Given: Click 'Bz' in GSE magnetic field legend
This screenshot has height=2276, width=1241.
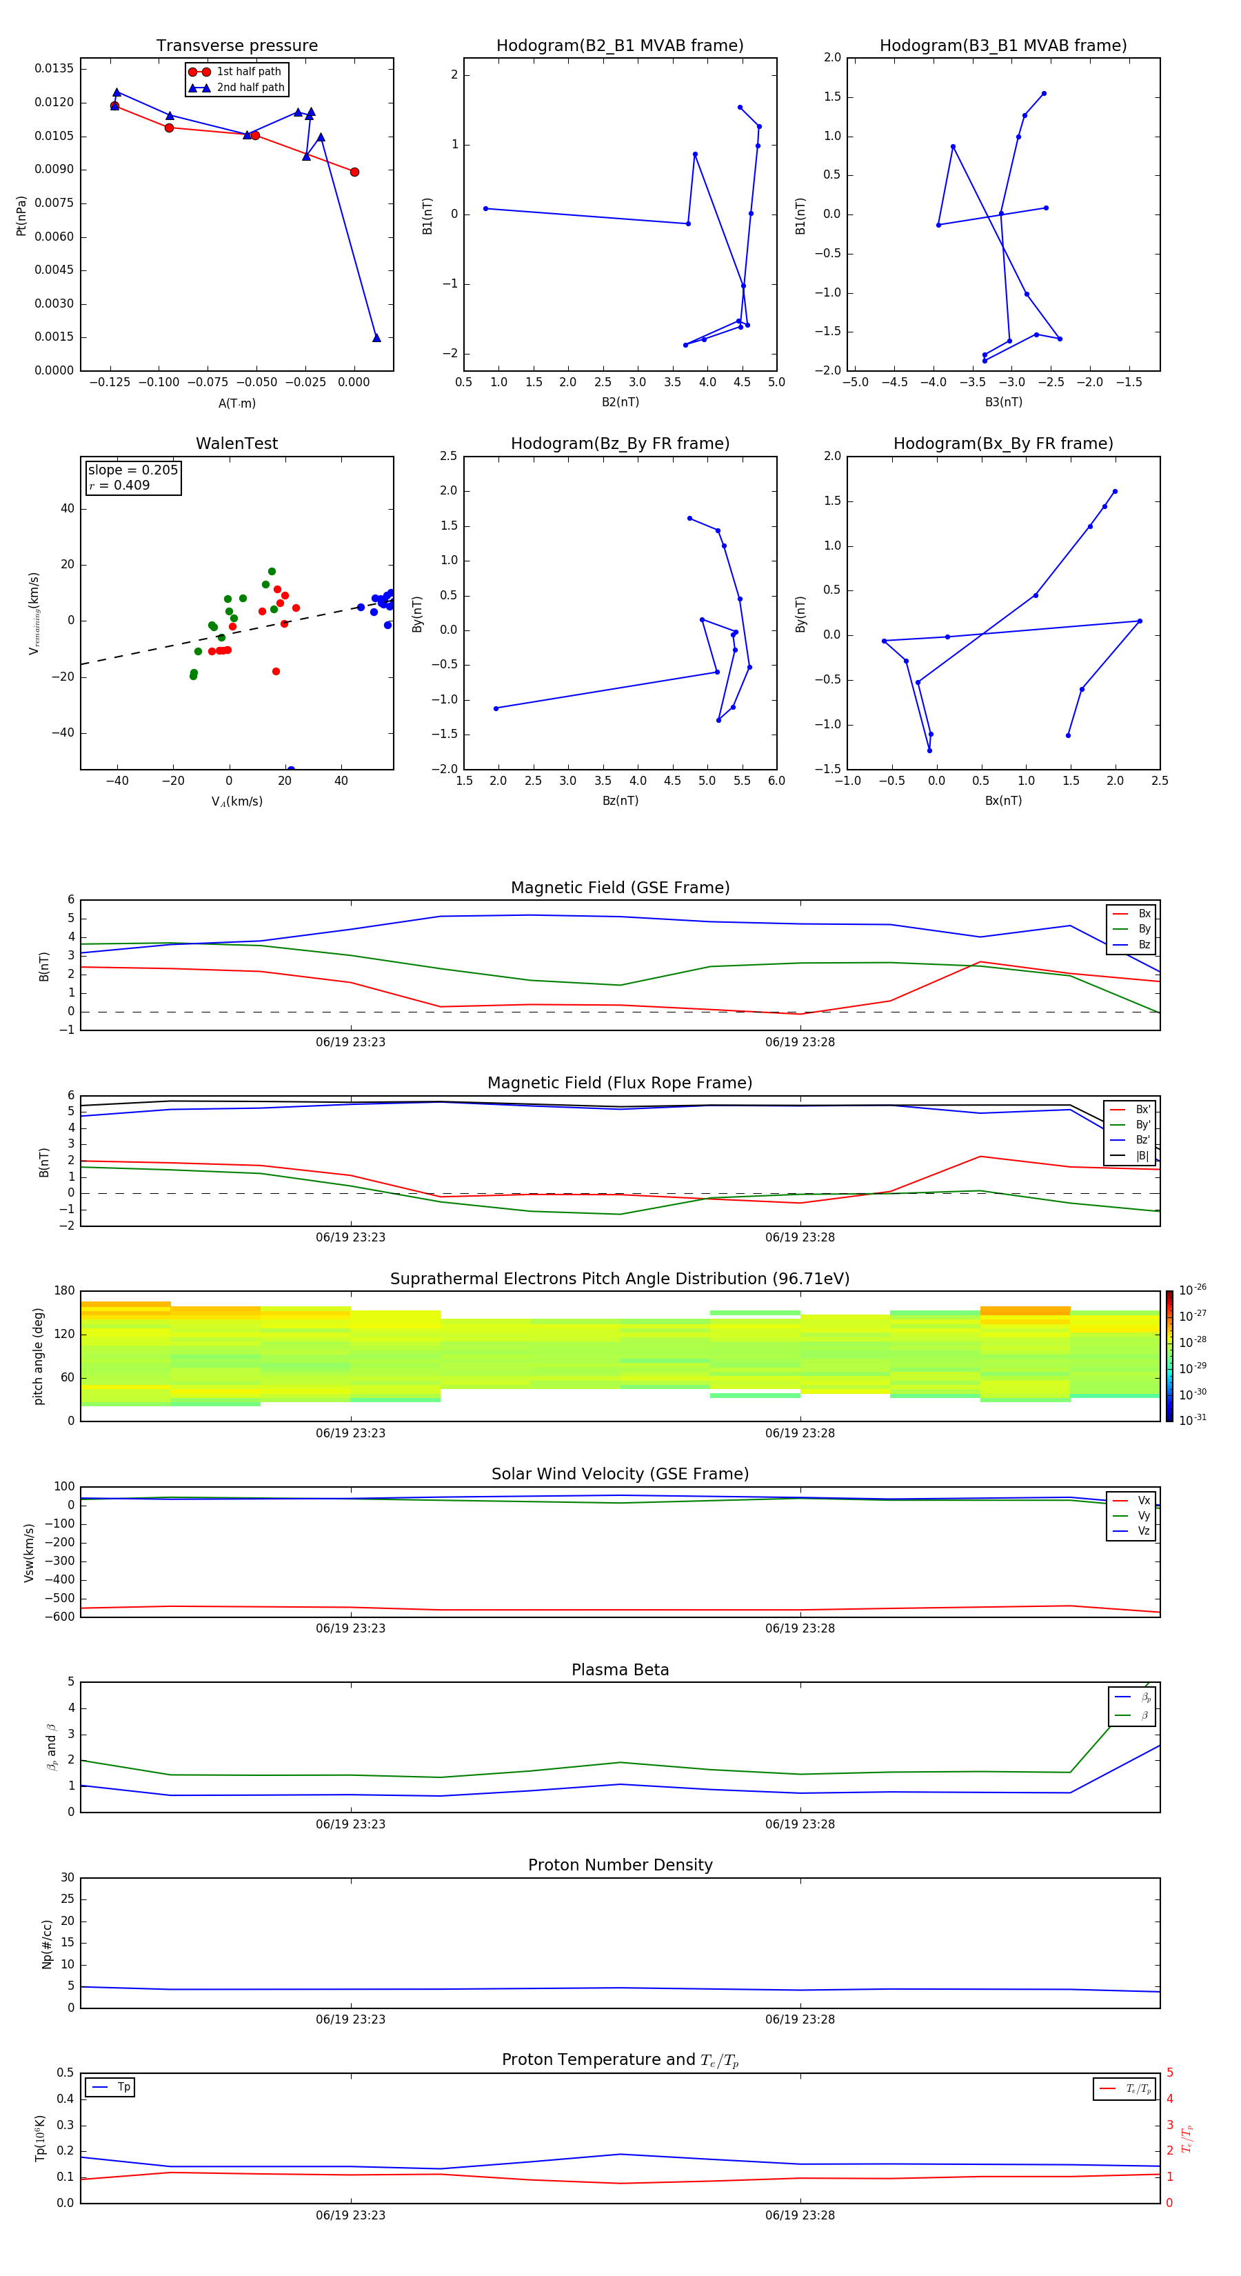Looking at the screenshot, I should [x=1144, y=946].
